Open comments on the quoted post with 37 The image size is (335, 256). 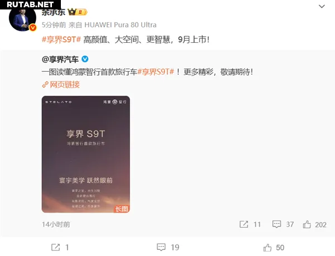pos(283,224)
